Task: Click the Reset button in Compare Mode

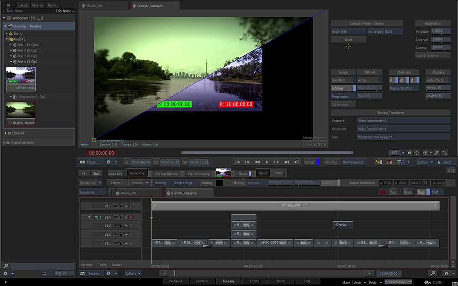Action: [348, 40]
